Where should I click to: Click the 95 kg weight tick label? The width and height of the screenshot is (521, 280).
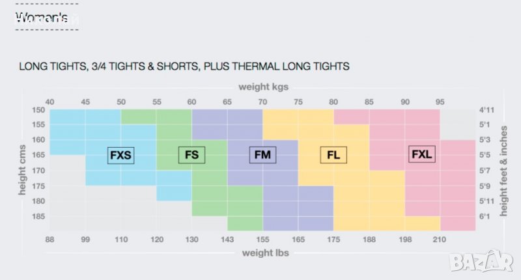click(440, 101)
